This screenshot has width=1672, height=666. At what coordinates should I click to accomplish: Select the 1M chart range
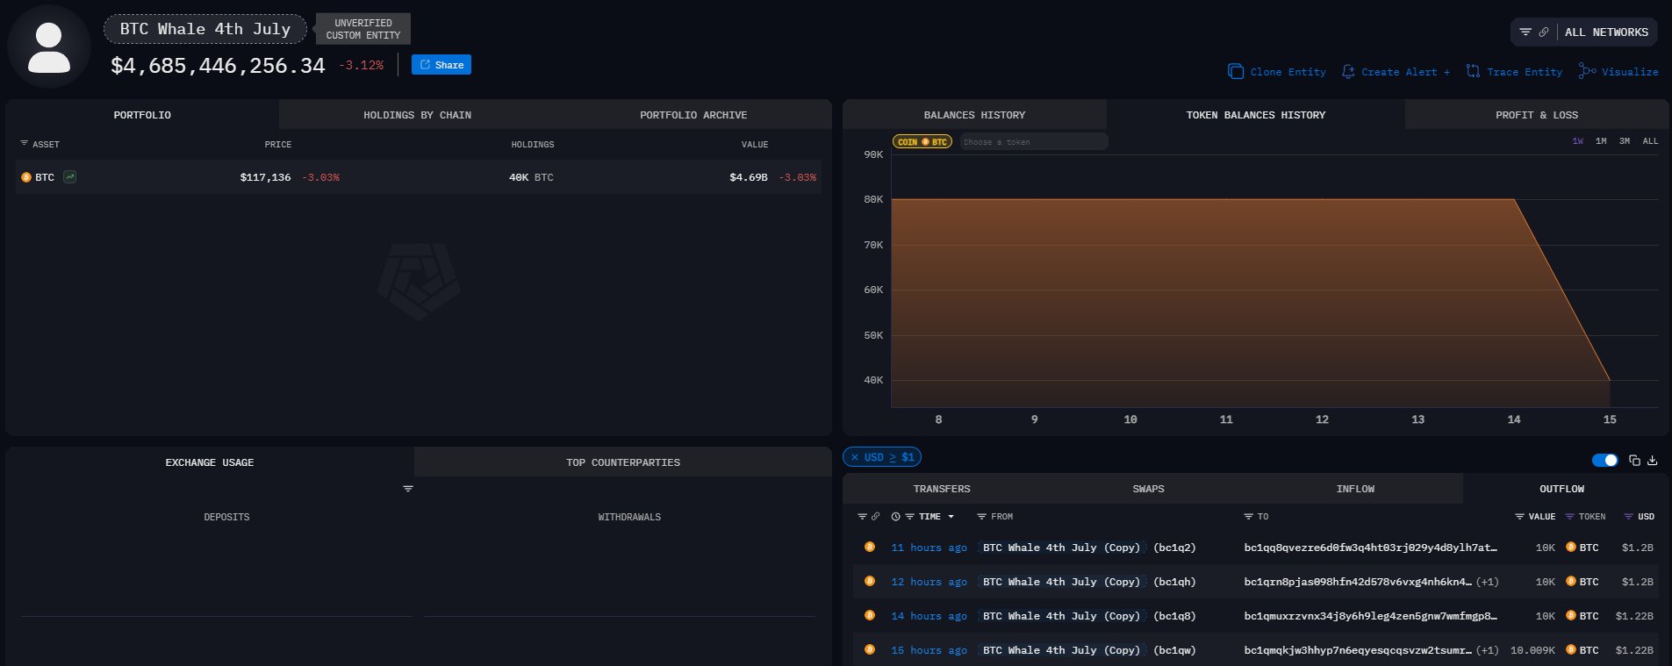click(1601, 140)
